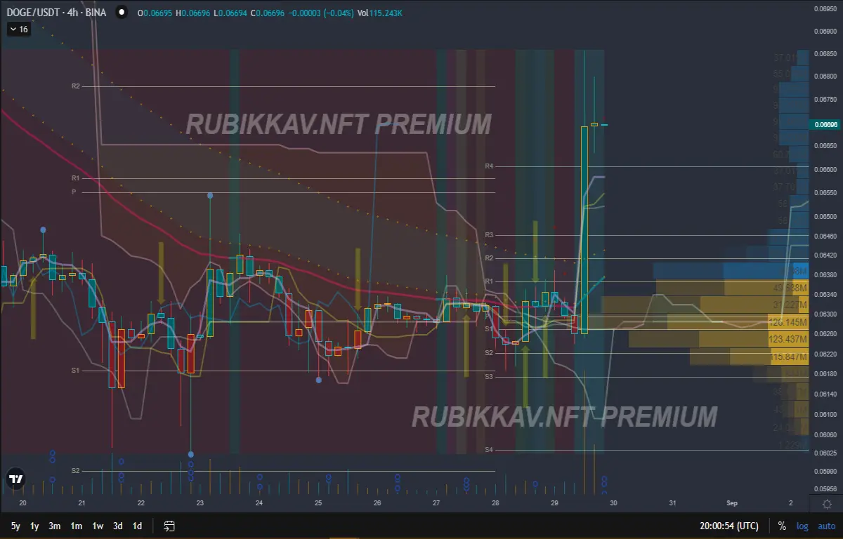Open chart settings gear in bottom-right corner

tap(827, 504)
